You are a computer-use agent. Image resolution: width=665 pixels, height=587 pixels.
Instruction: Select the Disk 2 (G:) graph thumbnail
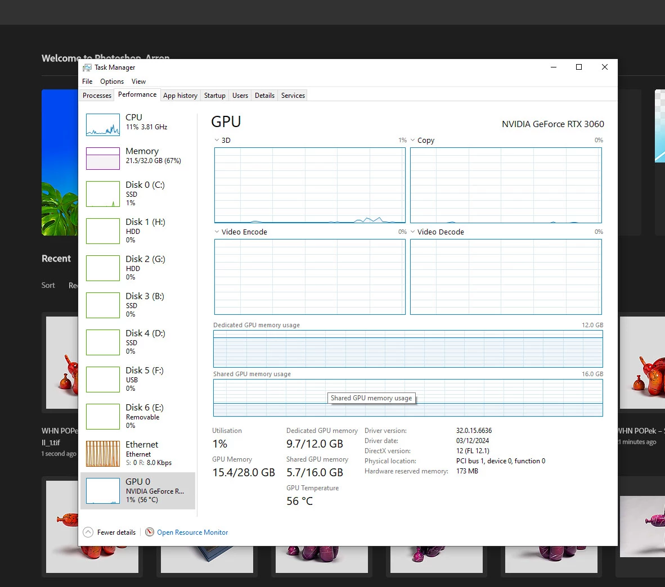click(102, 268)
